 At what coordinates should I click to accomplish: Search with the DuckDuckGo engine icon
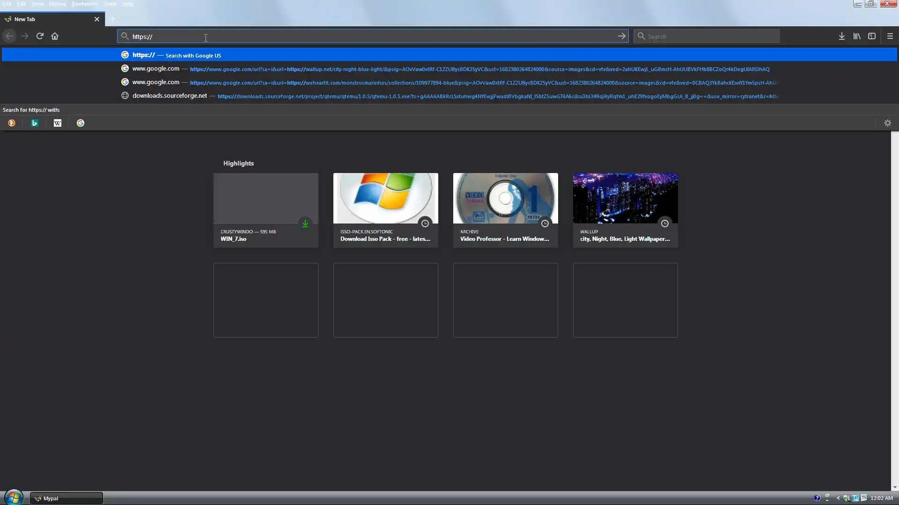[x=12, y=123]
